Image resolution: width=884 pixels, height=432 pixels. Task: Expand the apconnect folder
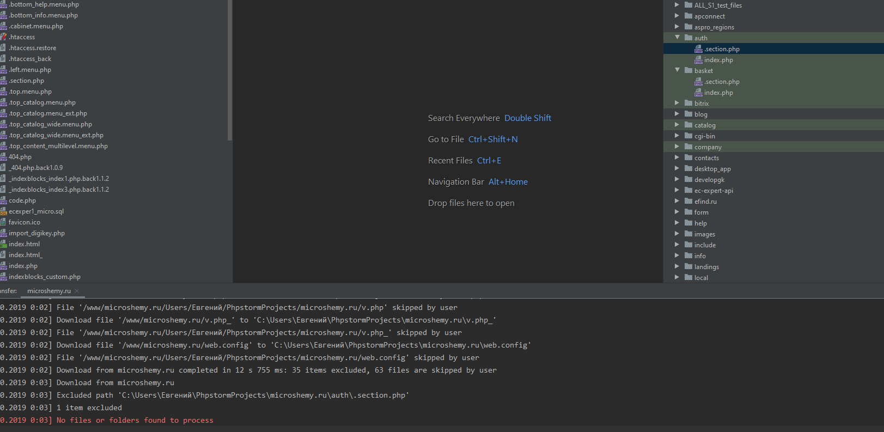(x=677, y=16)
